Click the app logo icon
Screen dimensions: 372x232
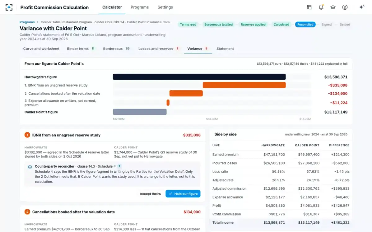pyautogui.click(x=9, y=7)
